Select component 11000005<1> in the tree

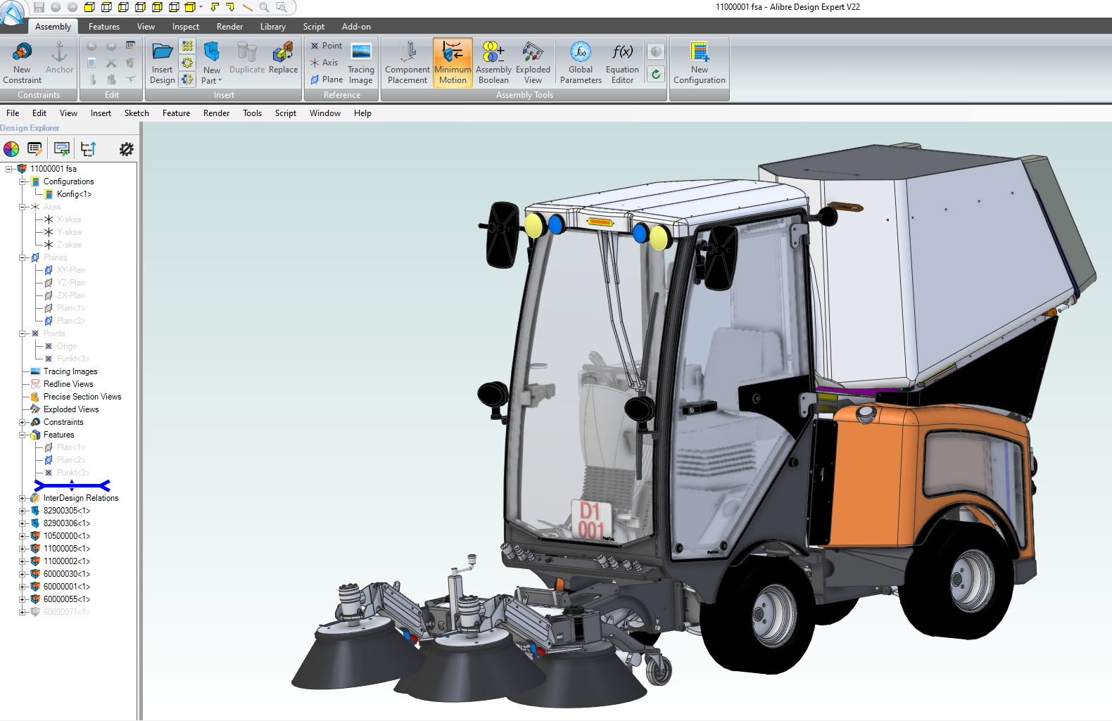click(67, 549)
